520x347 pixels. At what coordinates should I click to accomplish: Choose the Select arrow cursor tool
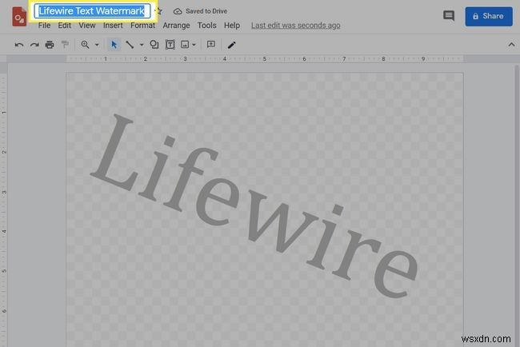click(x=114, y=45)
